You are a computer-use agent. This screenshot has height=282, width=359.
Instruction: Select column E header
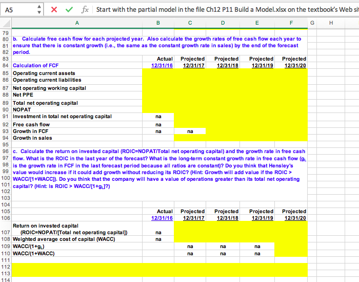pyautogui.click(x=257, y=23)
